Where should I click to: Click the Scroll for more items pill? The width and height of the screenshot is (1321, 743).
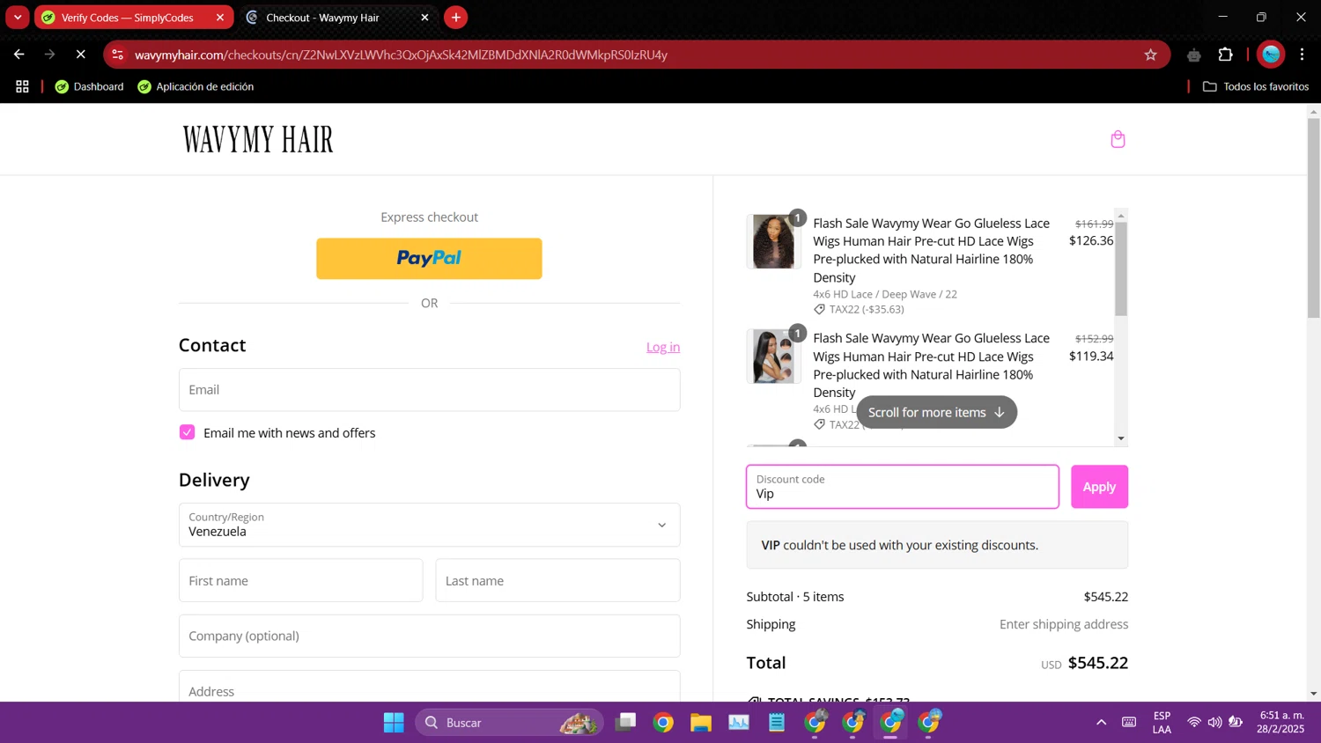tap(936, 412)
